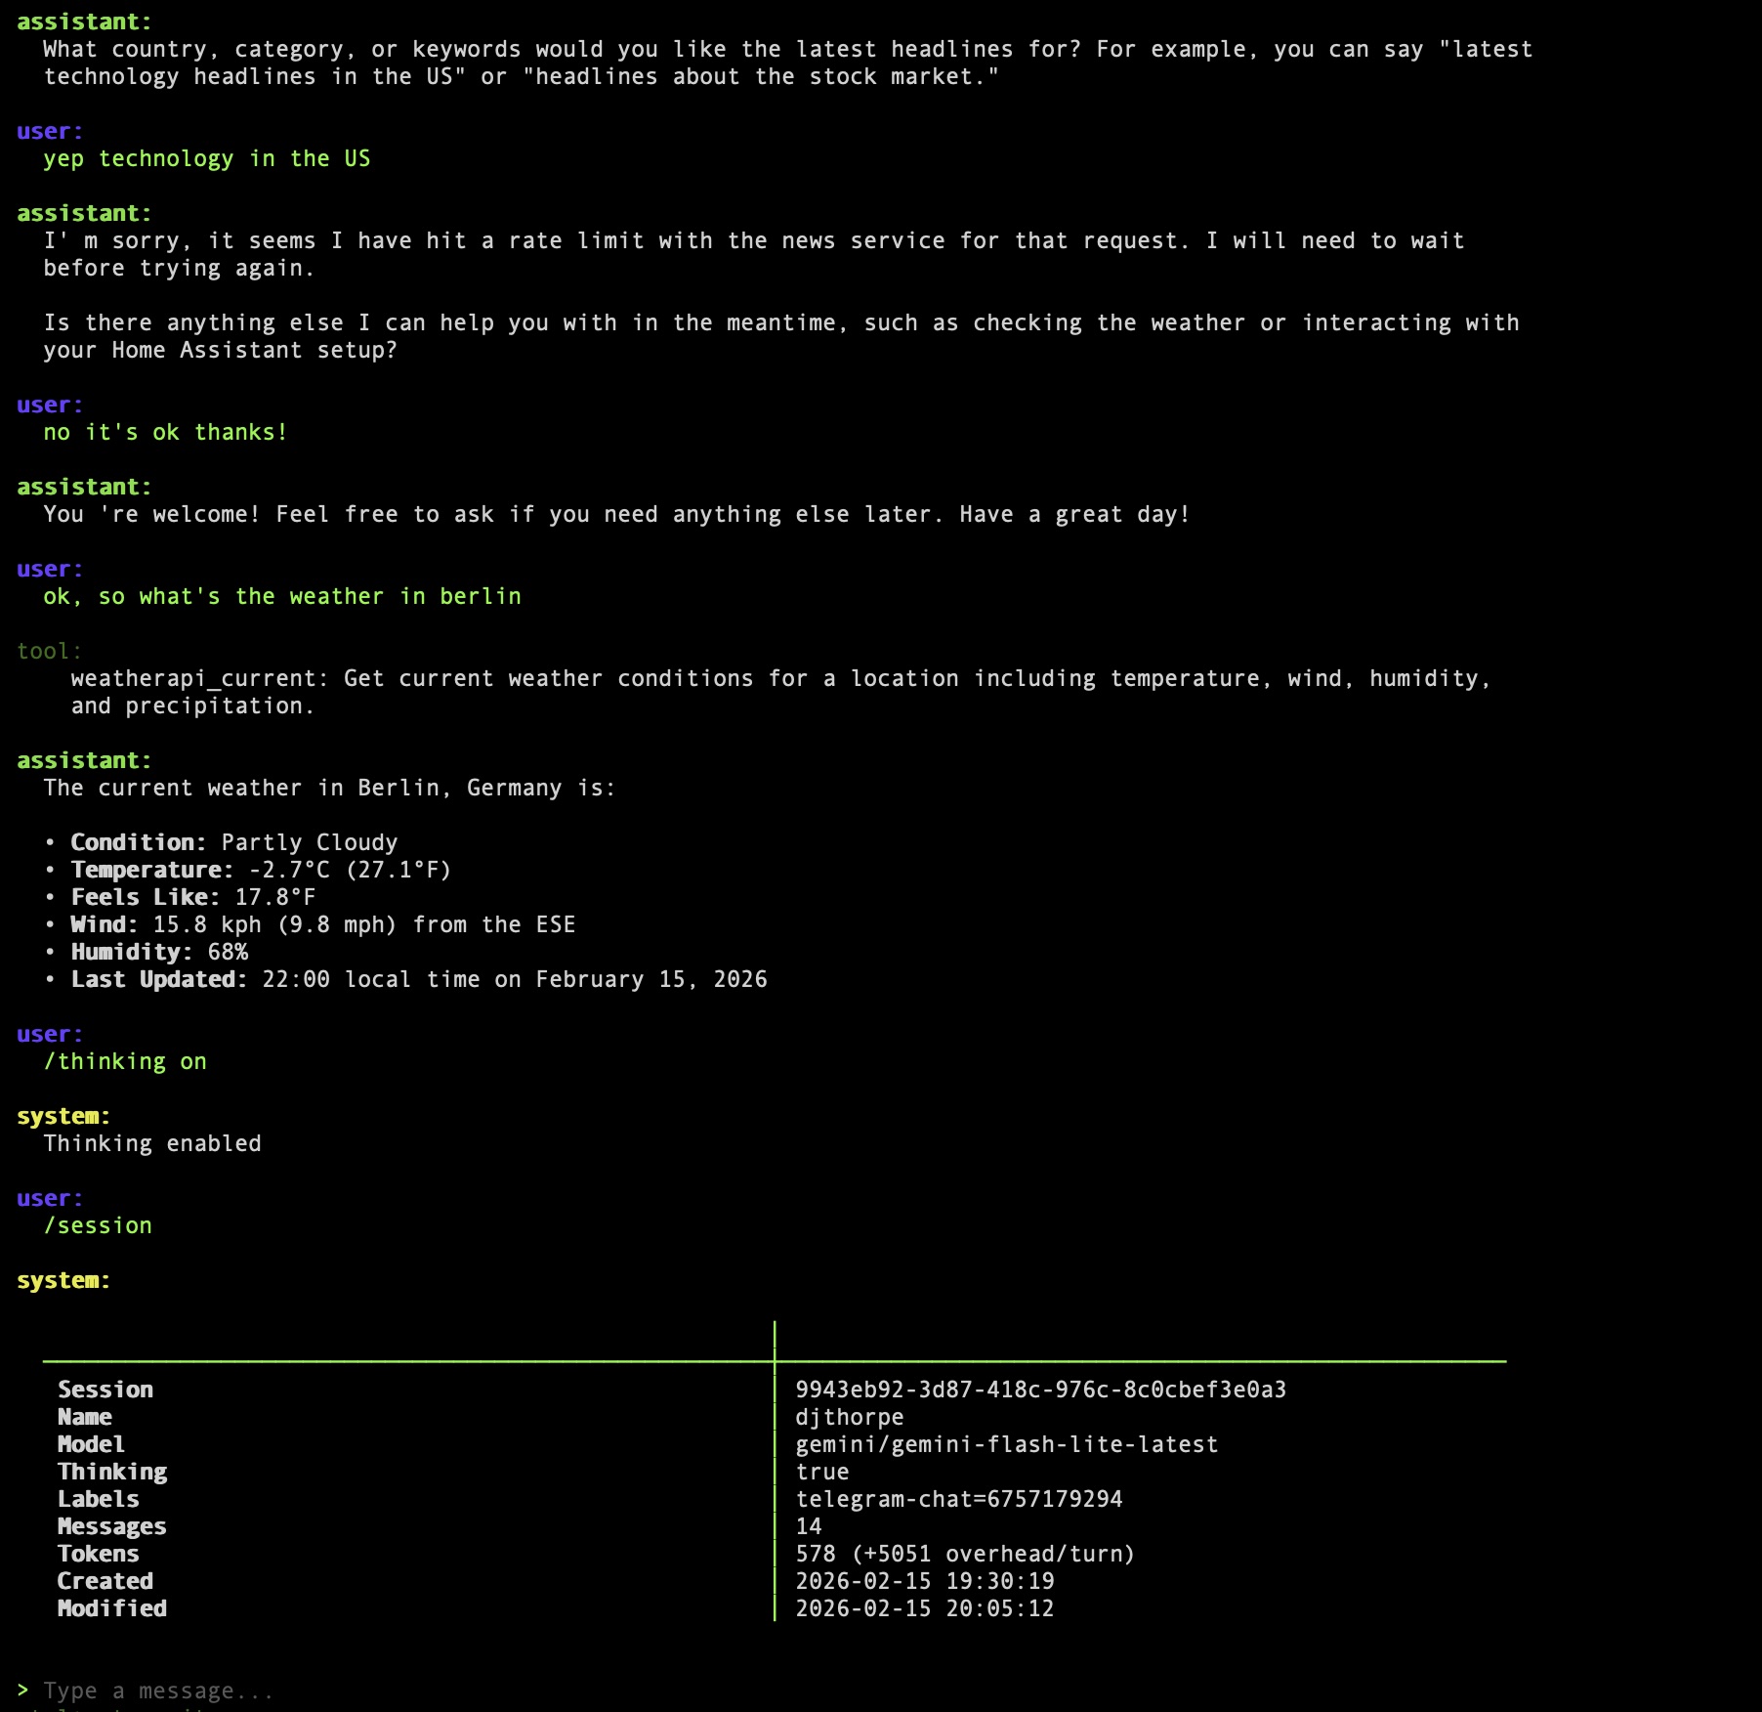Viewport: 1762px width, 1712px height.
Task: Select the session ID 9943eb92-3d87-418c-976c-8c0cbef3e0a3
Action: 1039,1389
